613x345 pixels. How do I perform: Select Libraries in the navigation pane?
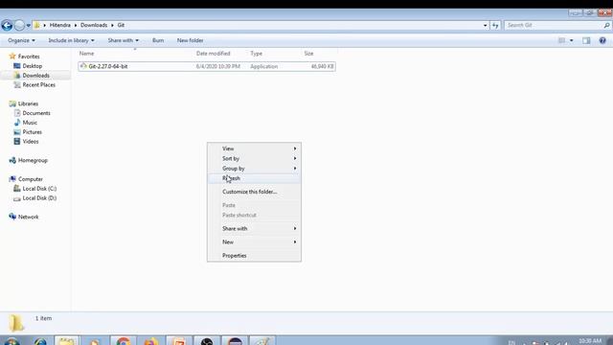[x=28, y=103]
